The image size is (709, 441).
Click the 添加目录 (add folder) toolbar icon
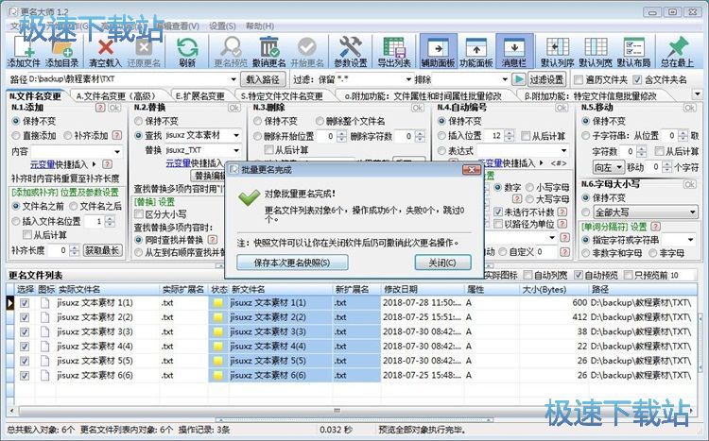pyautogui.click(x=62, y=51)
